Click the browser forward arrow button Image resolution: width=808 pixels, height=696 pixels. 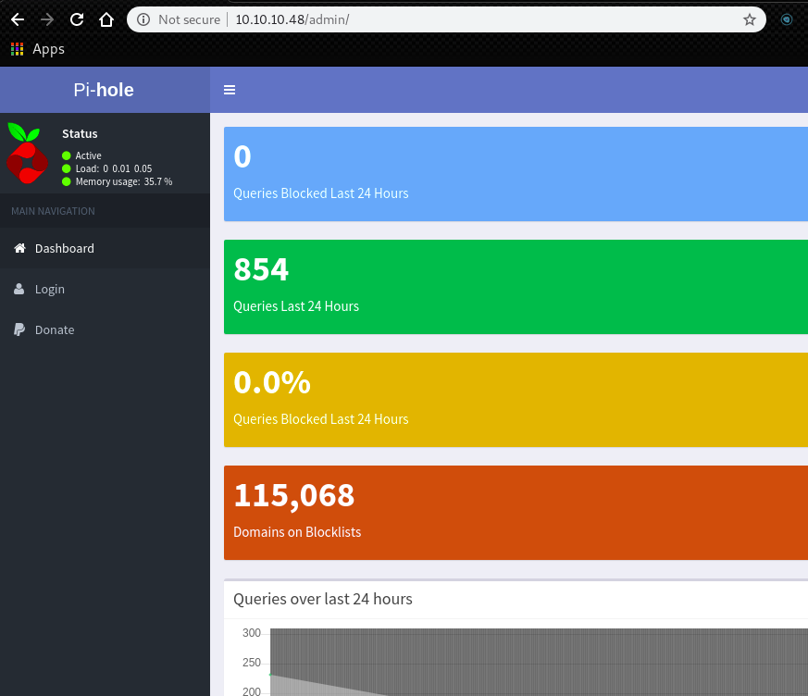click(x=47, y=19)
